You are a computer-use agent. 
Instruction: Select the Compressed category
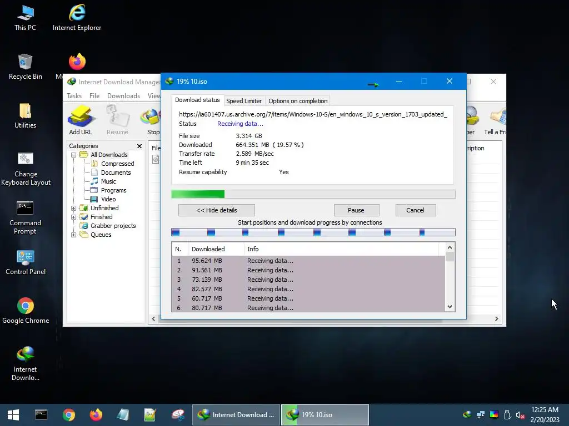(x=117, y=164)
